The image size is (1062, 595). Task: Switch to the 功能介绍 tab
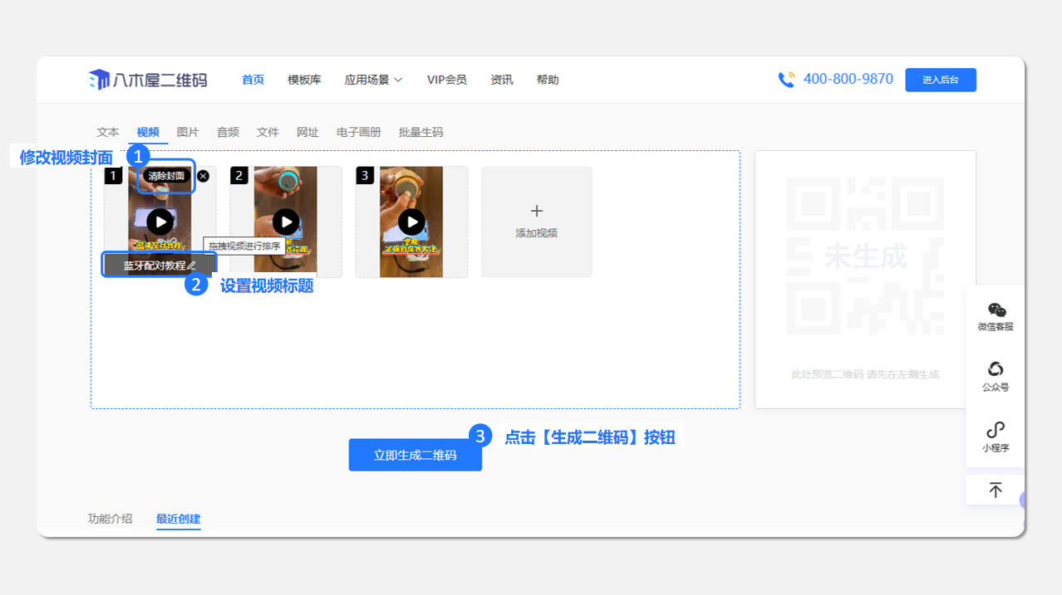click(110, 519)
